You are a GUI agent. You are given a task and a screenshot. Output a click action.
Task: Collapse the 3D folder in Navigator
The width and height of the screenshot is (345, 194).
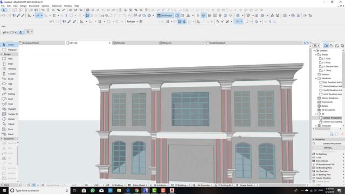(316, 114)
